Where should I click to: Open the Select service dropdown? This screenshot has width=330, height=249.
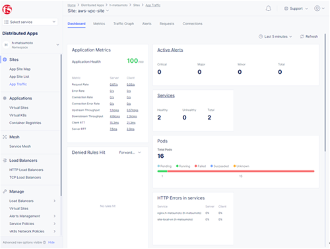30,22
